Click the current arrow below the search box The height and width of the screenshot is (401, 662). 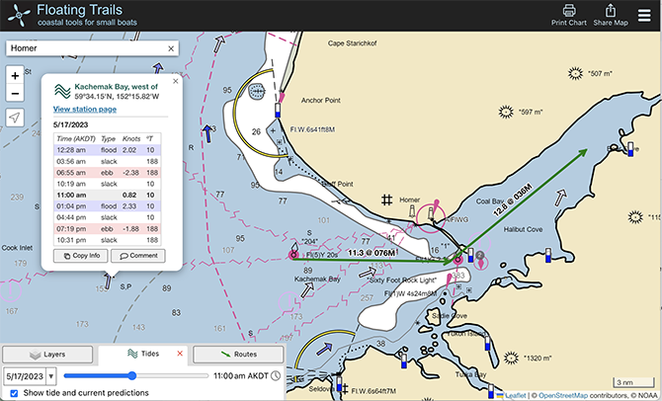point(158,68)
